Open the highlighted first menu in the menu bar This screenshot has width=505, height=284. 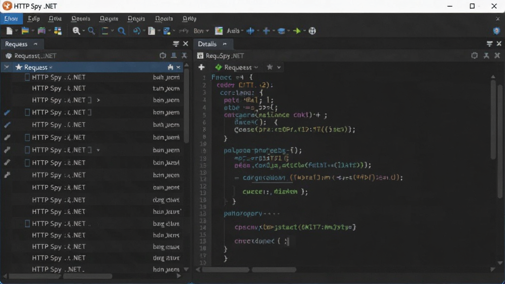11,19
